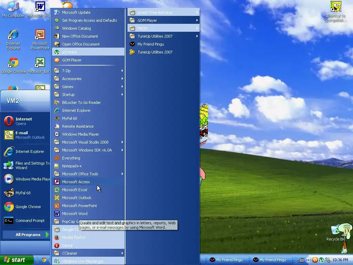
Task: Expand the CCleaner folder
Action: (x=88, y=253)
